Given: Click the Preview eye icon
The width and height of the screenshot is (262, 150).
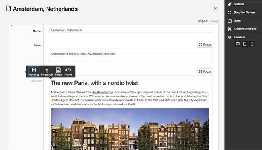Looking at the screenshot, I should [230, 37].
